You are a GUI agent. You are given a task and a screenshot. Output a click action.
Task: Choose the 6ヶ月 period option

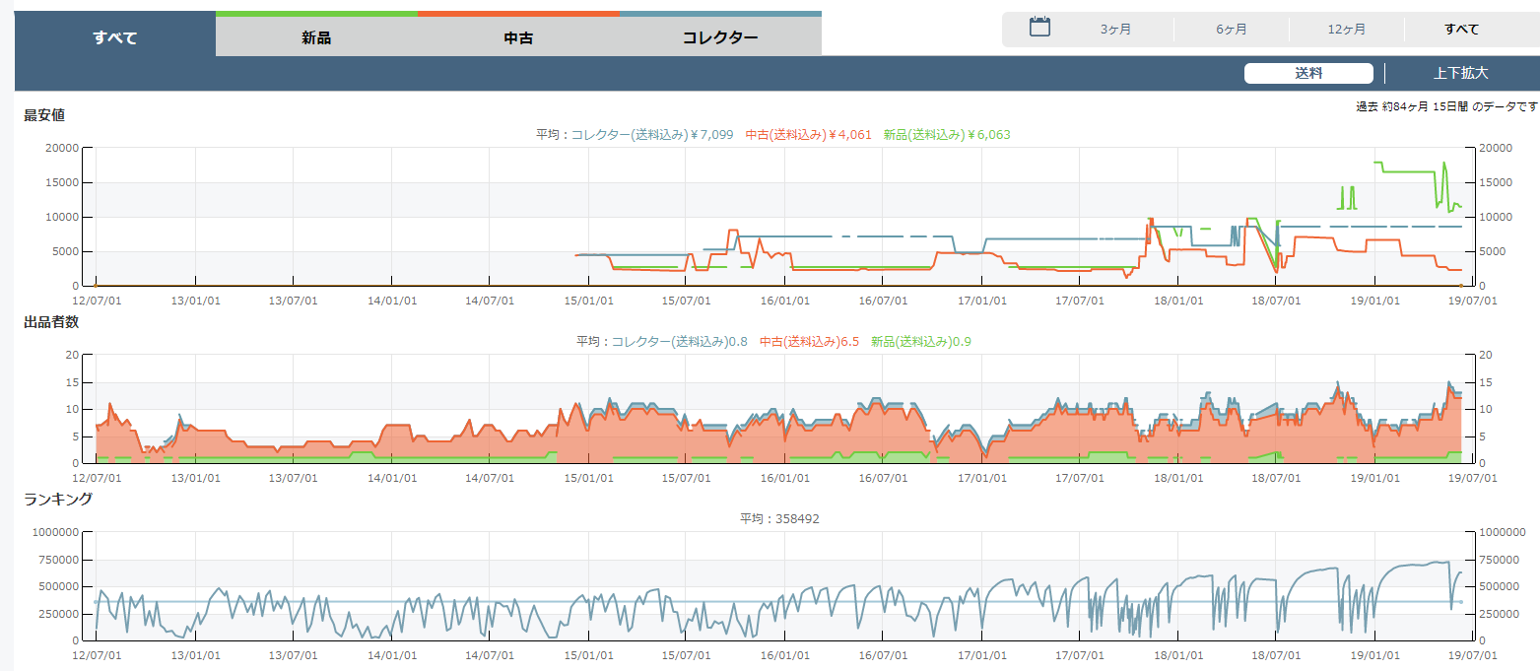pyautogui.click(x=1231, y=30)
